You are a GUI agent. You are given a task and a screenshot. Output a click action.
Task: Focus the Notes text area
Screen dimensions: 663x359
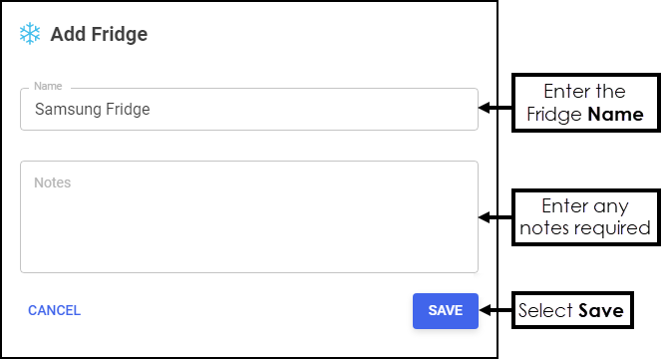click(x=249, y=216)
